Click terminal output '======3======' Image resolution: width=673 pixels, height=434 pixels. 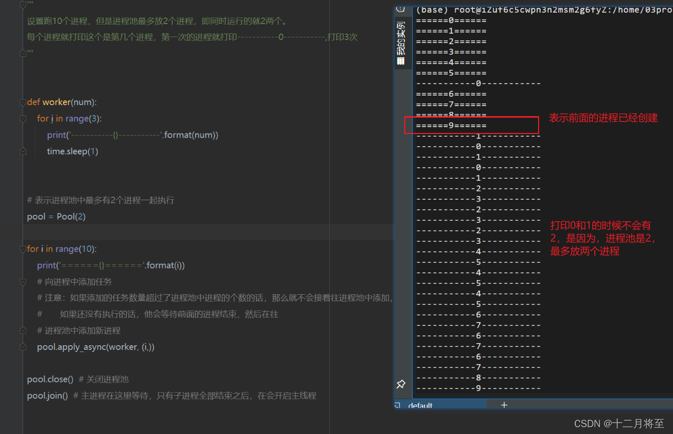(x=451, y=52)
